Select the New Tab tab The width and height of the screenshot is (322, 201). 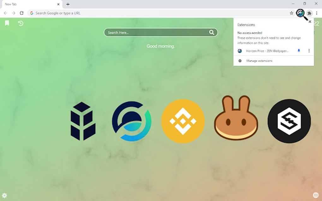point(32,4)
